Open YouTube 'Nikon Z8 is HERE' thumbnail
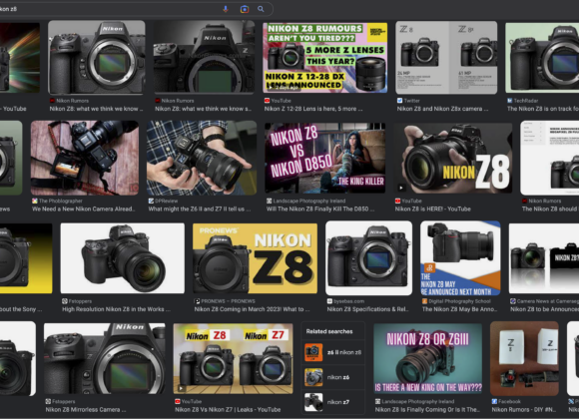 (453, 158)
